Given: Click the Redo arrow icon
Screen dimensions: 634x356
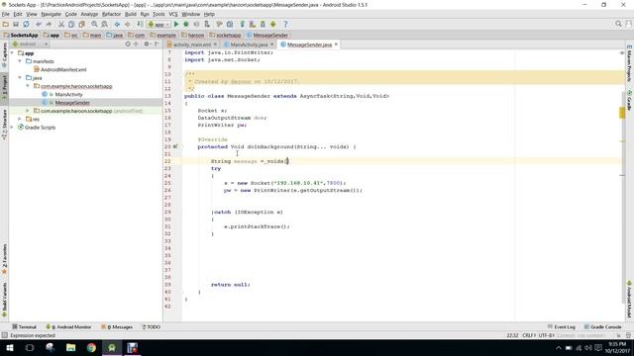Looking at the screenshot, I should pos(49,24).
